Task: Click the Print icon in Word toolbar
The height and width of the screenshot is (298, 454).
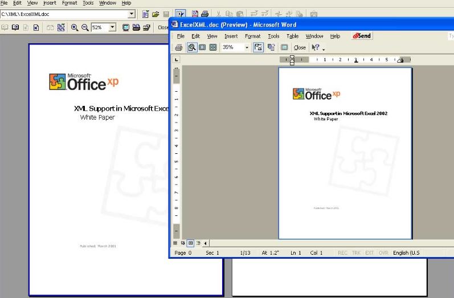Action: (x=179, y=47)
